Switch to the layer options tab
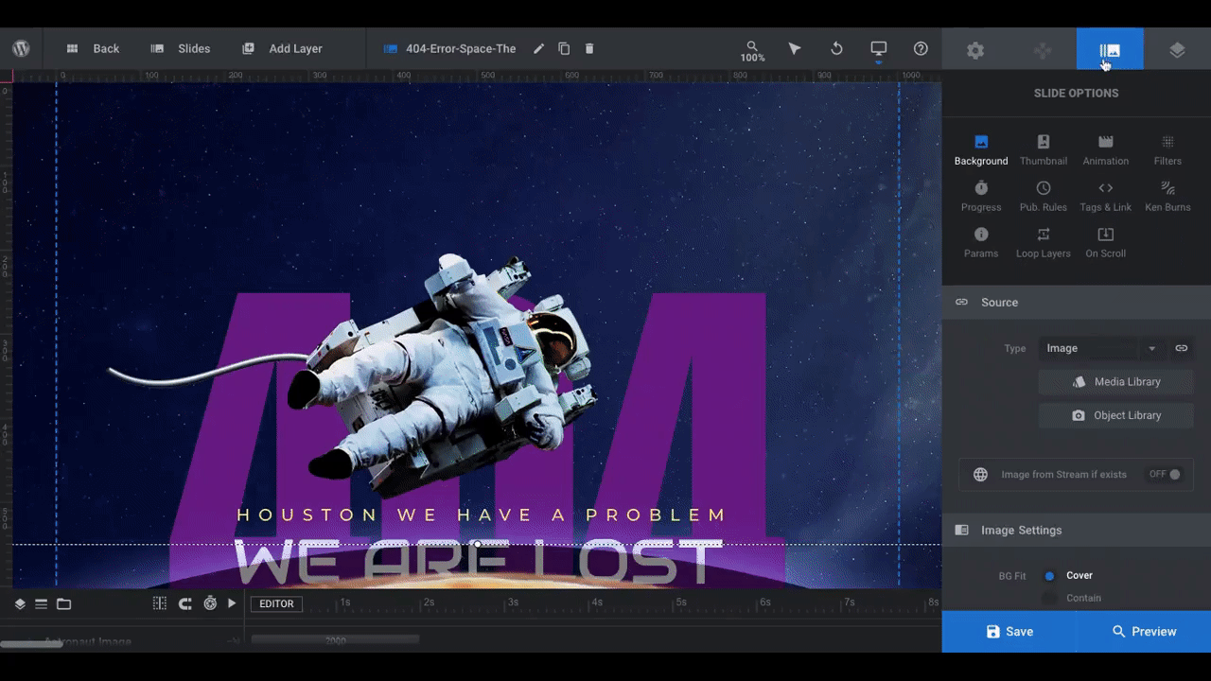The image size is (1211, 681). coord(1177,50)
